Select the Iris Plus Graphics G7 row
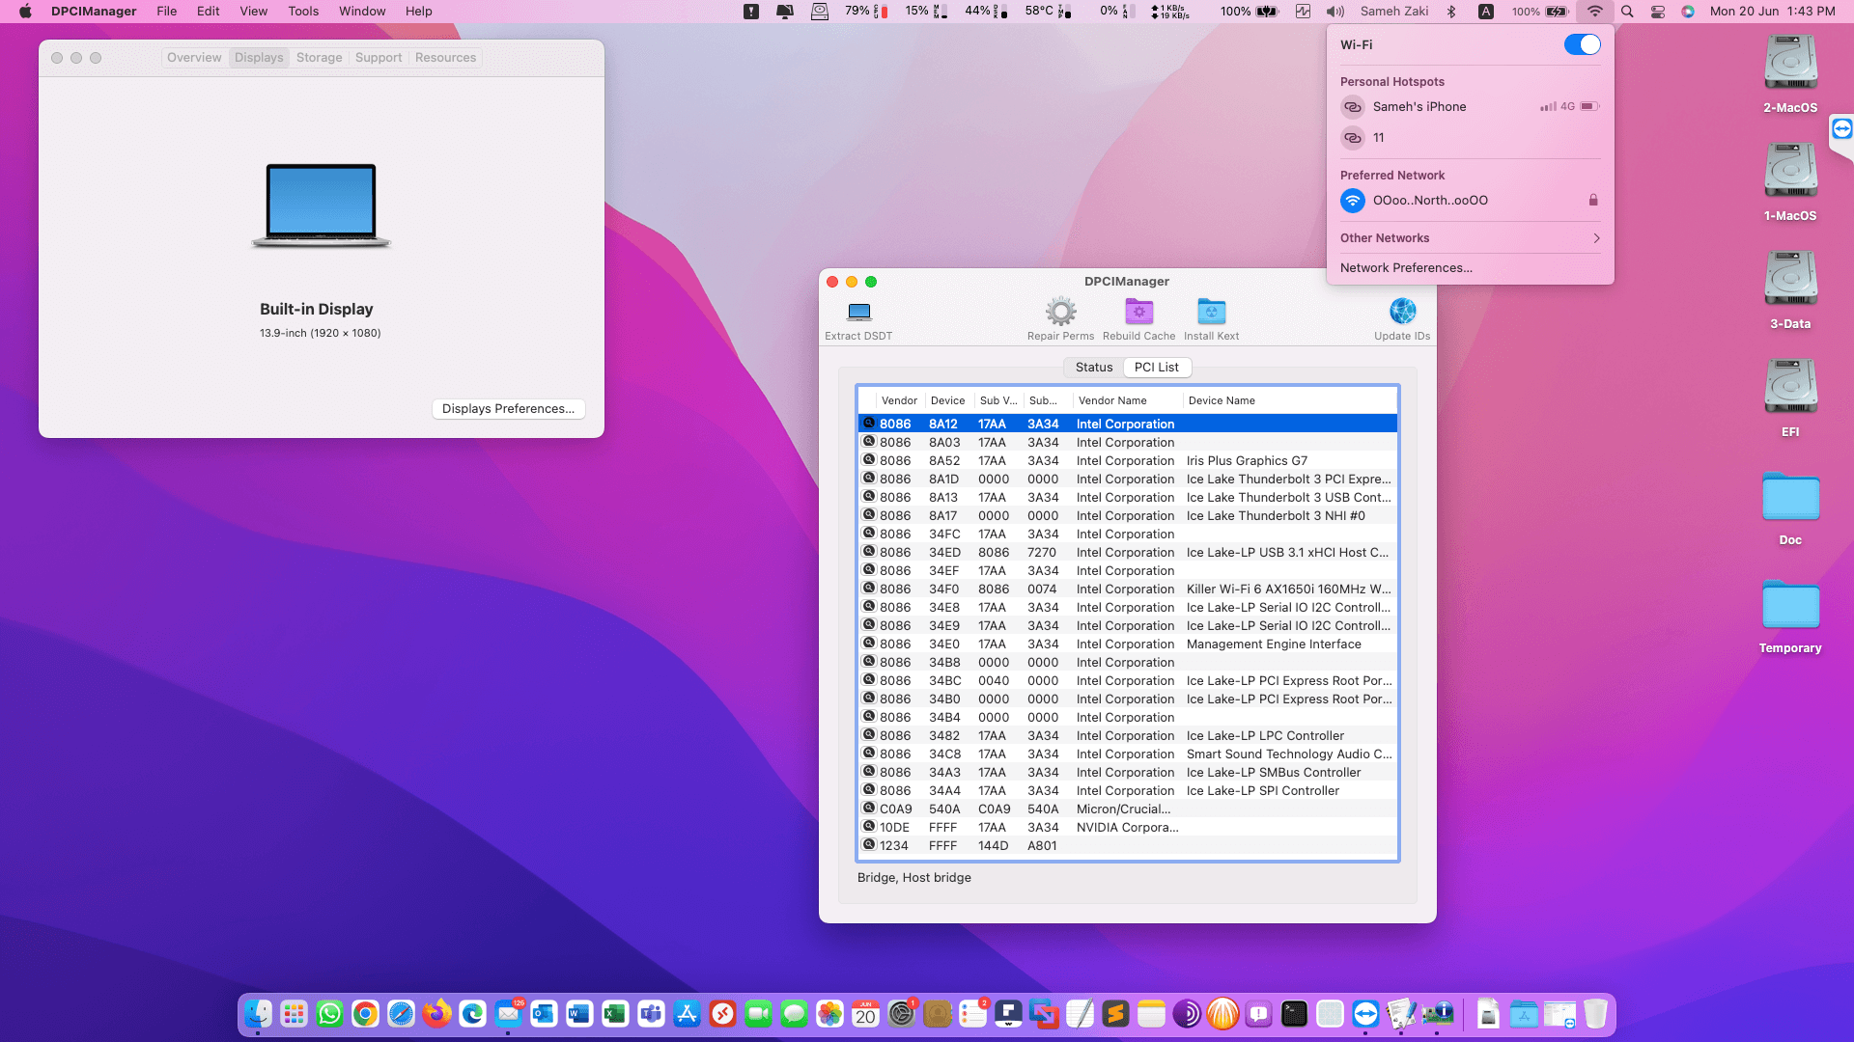The width and height of the screenshot is (1854, 1042). coord(1128,460)
